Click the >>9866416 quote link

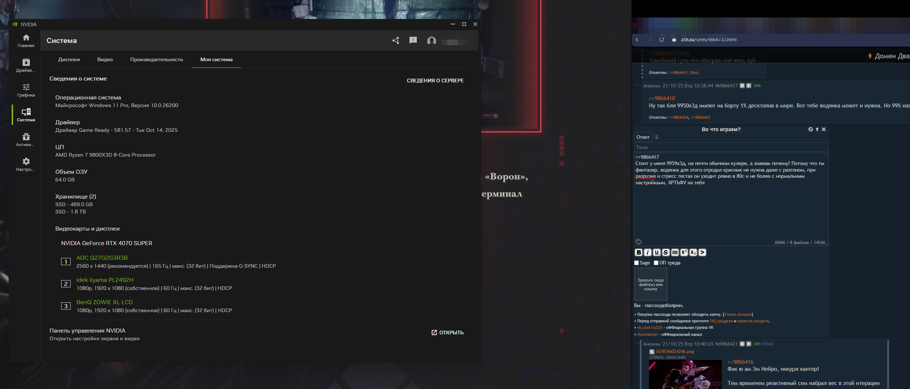(740, 362)
